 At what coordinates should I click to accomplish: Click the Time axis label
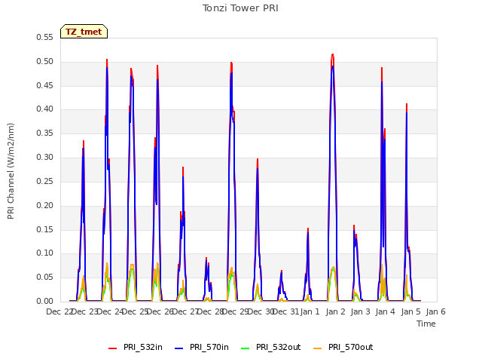click(x=426, y=324)
